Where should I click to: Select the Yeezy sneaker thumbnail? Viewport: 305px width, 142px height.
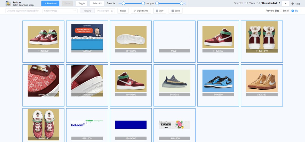(174, 81)
